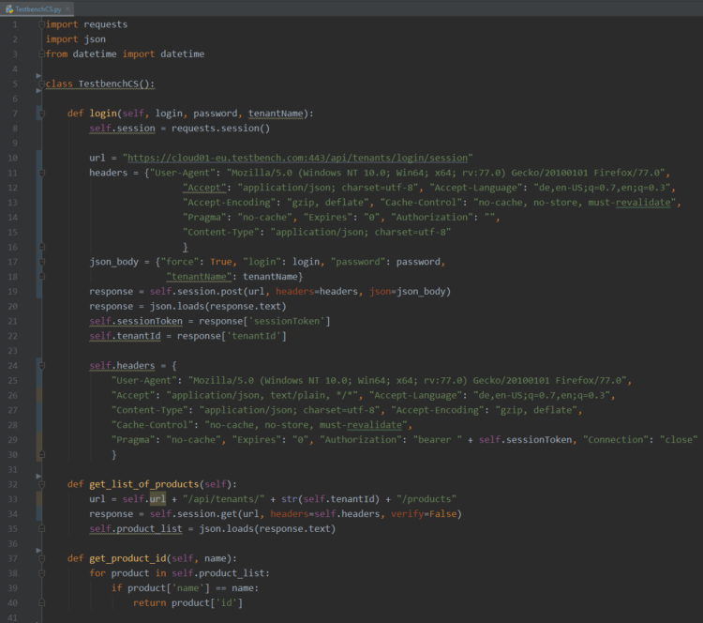
Task: Fold the headers dictionary on line 11
Action: 41,173
